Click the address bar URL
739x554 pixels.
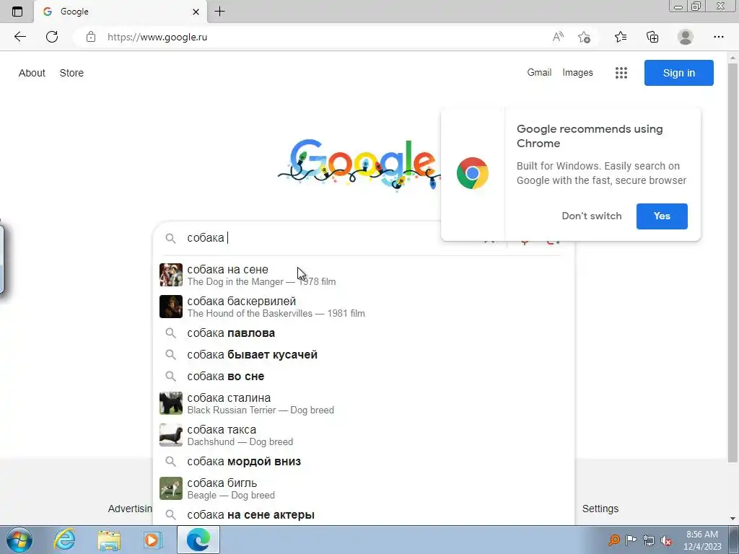click(157, 37)
